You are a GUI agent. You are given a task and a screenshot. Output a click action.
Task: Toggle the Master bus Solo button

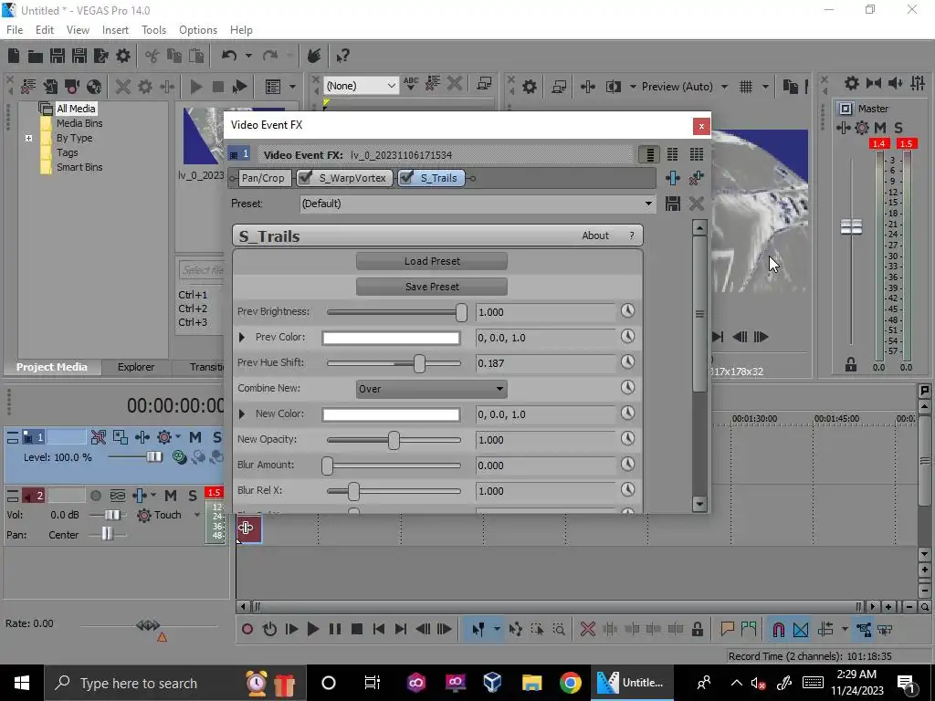coord(898,128)
